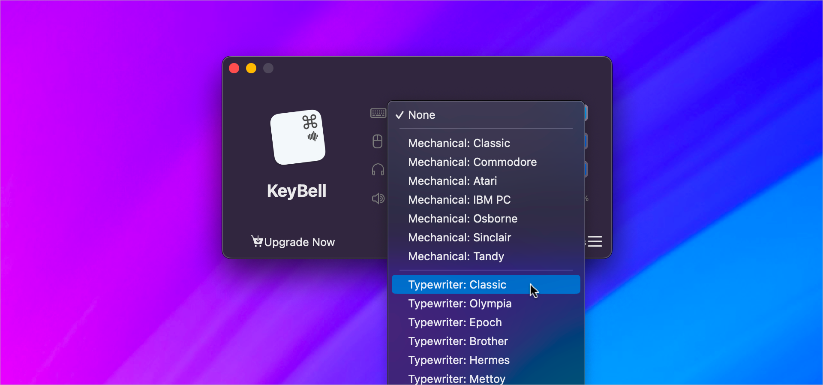Select Typewriter: Hermes entry
The height and width of the screenshot is (385, 823).
[486, 360]
